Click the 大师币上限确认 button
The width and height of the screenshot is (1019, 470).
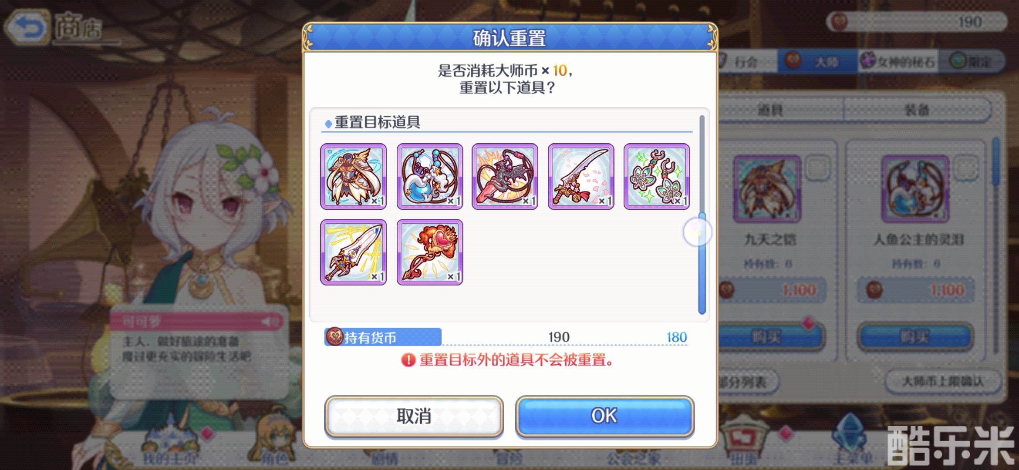coord(943,382)
